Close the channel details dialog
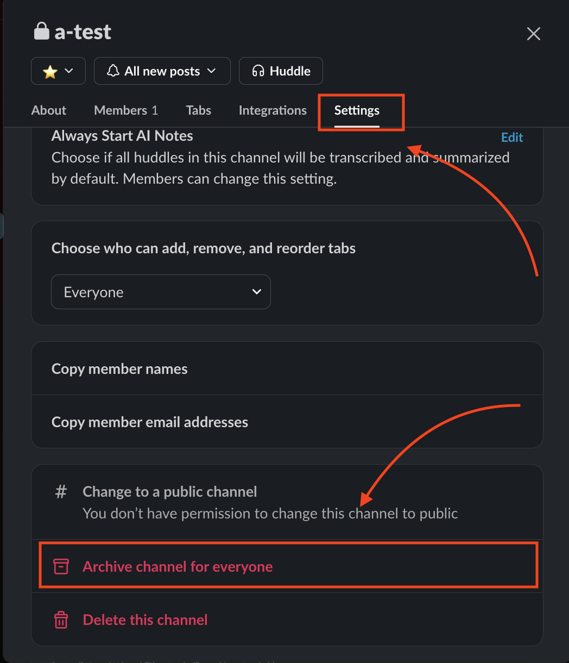This screenshot has width=569, height=663. pyautogui.click(x=533, y=34)
